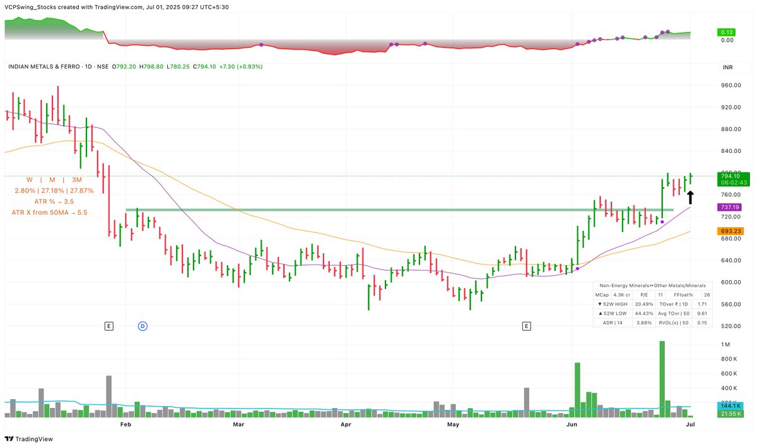Click the cyan volume average line label 144.1K
The width and height of the screenshot is (757, 447).
[729, 406]
